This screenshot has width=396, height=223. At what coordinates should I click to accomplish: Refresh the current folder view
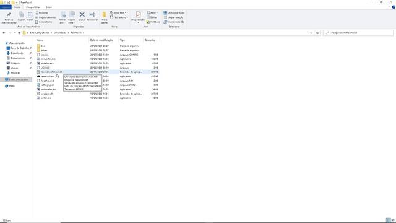(x=317, y=33)
